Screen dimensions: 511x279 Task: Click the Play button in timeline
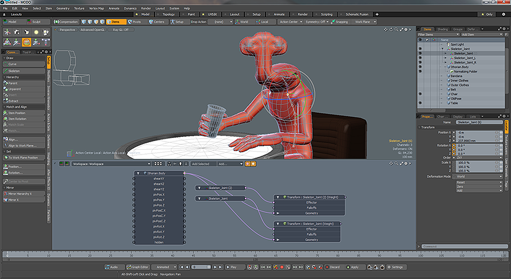pyautogui.click(x=235, y=267)
